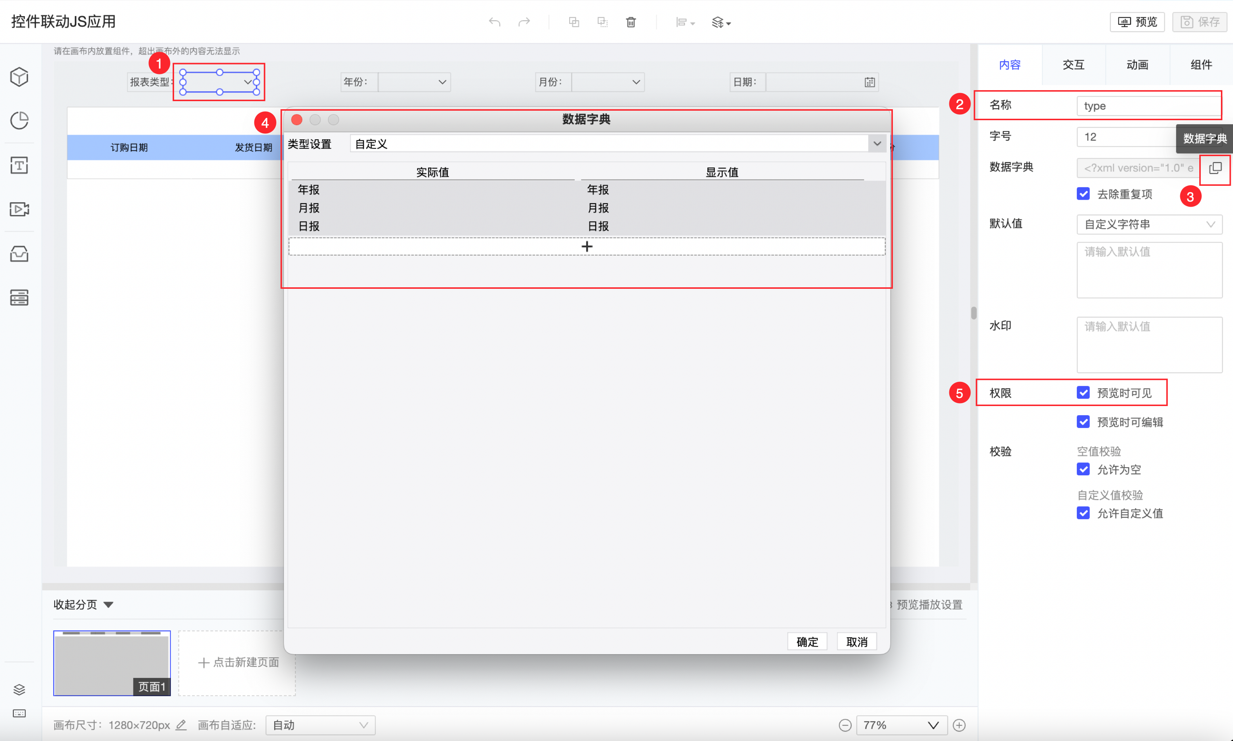
Task: Open the video media sidebar icon
Action: [19, 209]
